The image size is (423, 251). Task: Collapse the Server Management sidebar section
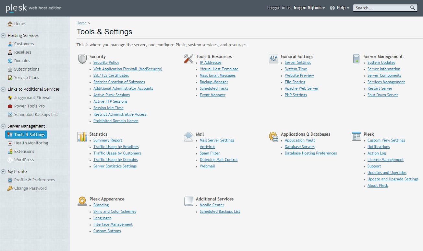pyautogui.click(x=3, y=126)
